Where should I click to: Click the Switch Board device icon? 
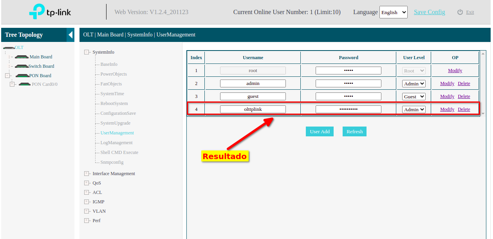(22, 67)
